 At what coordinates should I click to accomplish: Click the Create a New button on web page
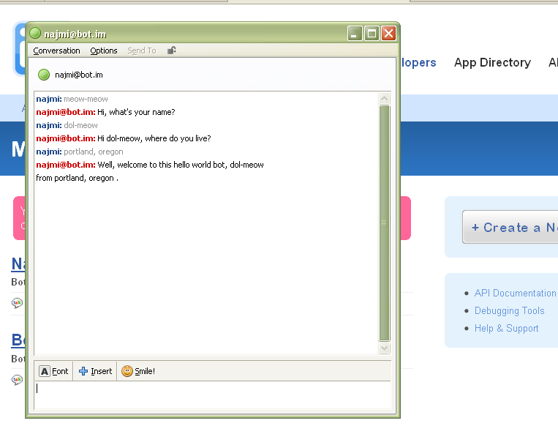pyautogui.click(x=510, y=227)
